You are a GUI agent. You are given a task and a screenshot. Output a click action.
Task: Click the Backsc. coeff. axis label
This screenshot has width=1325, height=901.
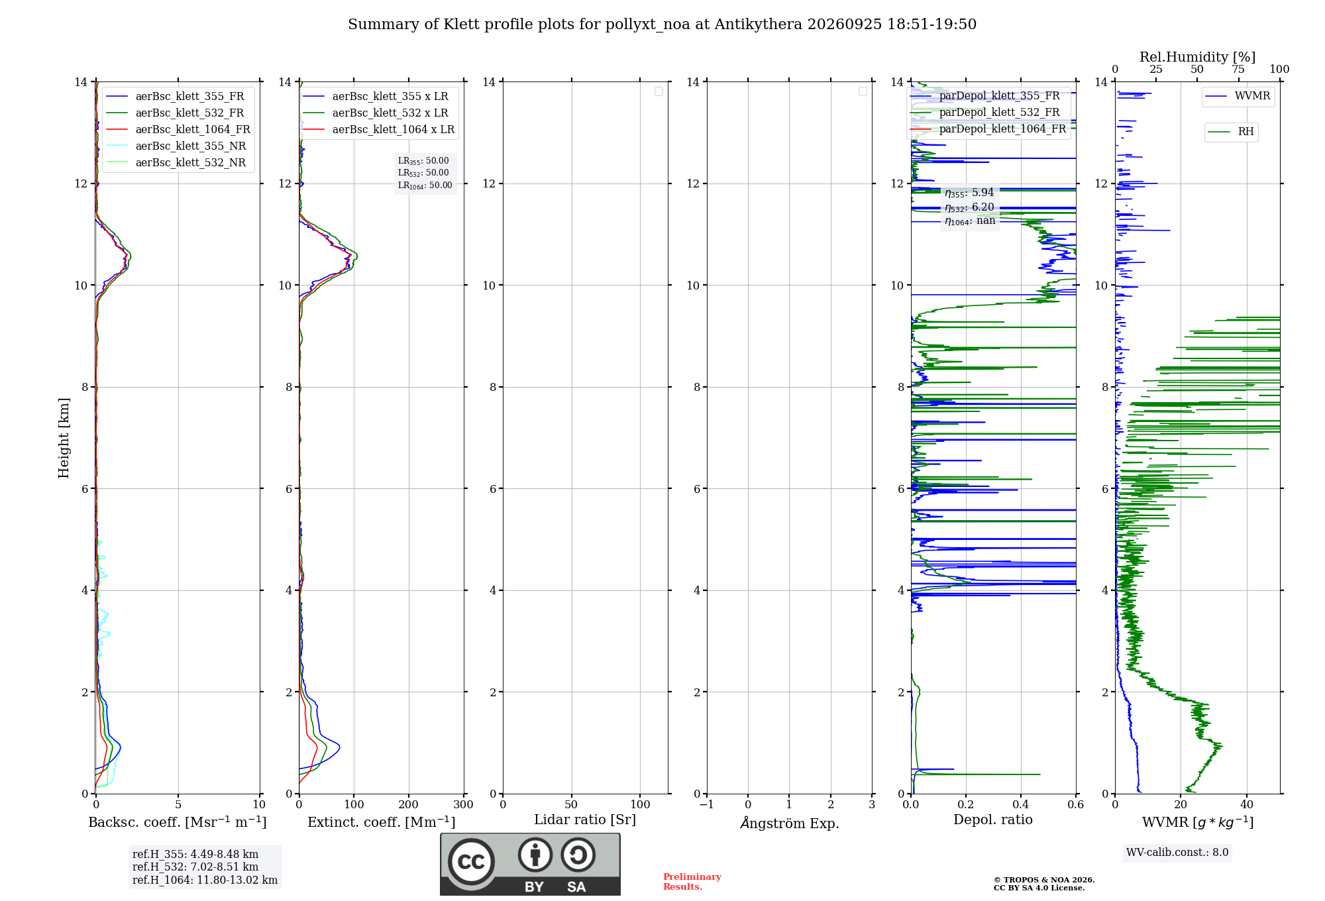click(x=178, y=822)
